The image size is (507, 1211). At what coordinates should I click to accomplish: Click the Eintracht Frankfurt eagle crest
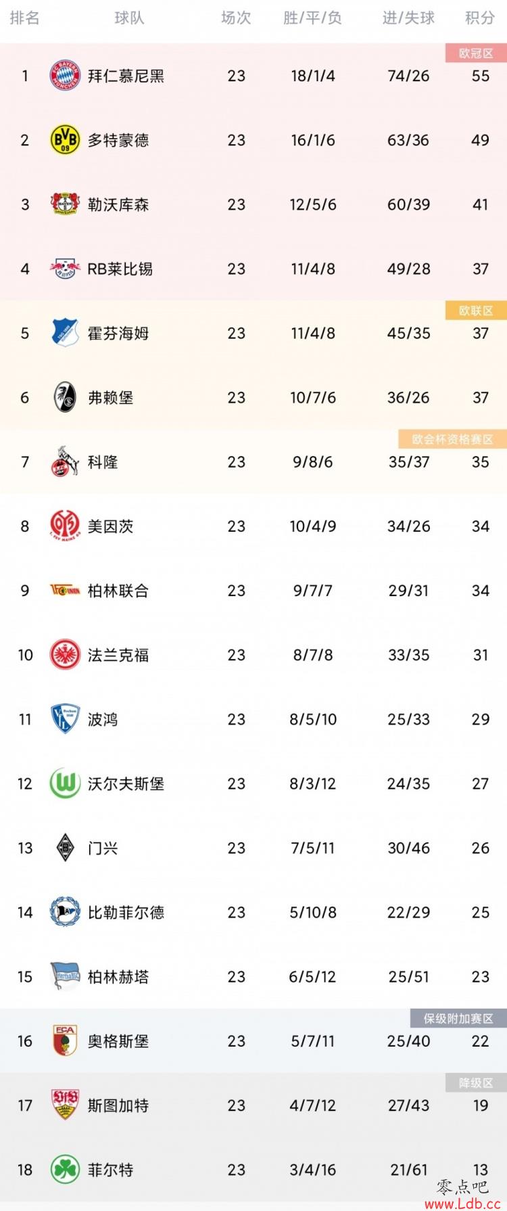[66, 654]
